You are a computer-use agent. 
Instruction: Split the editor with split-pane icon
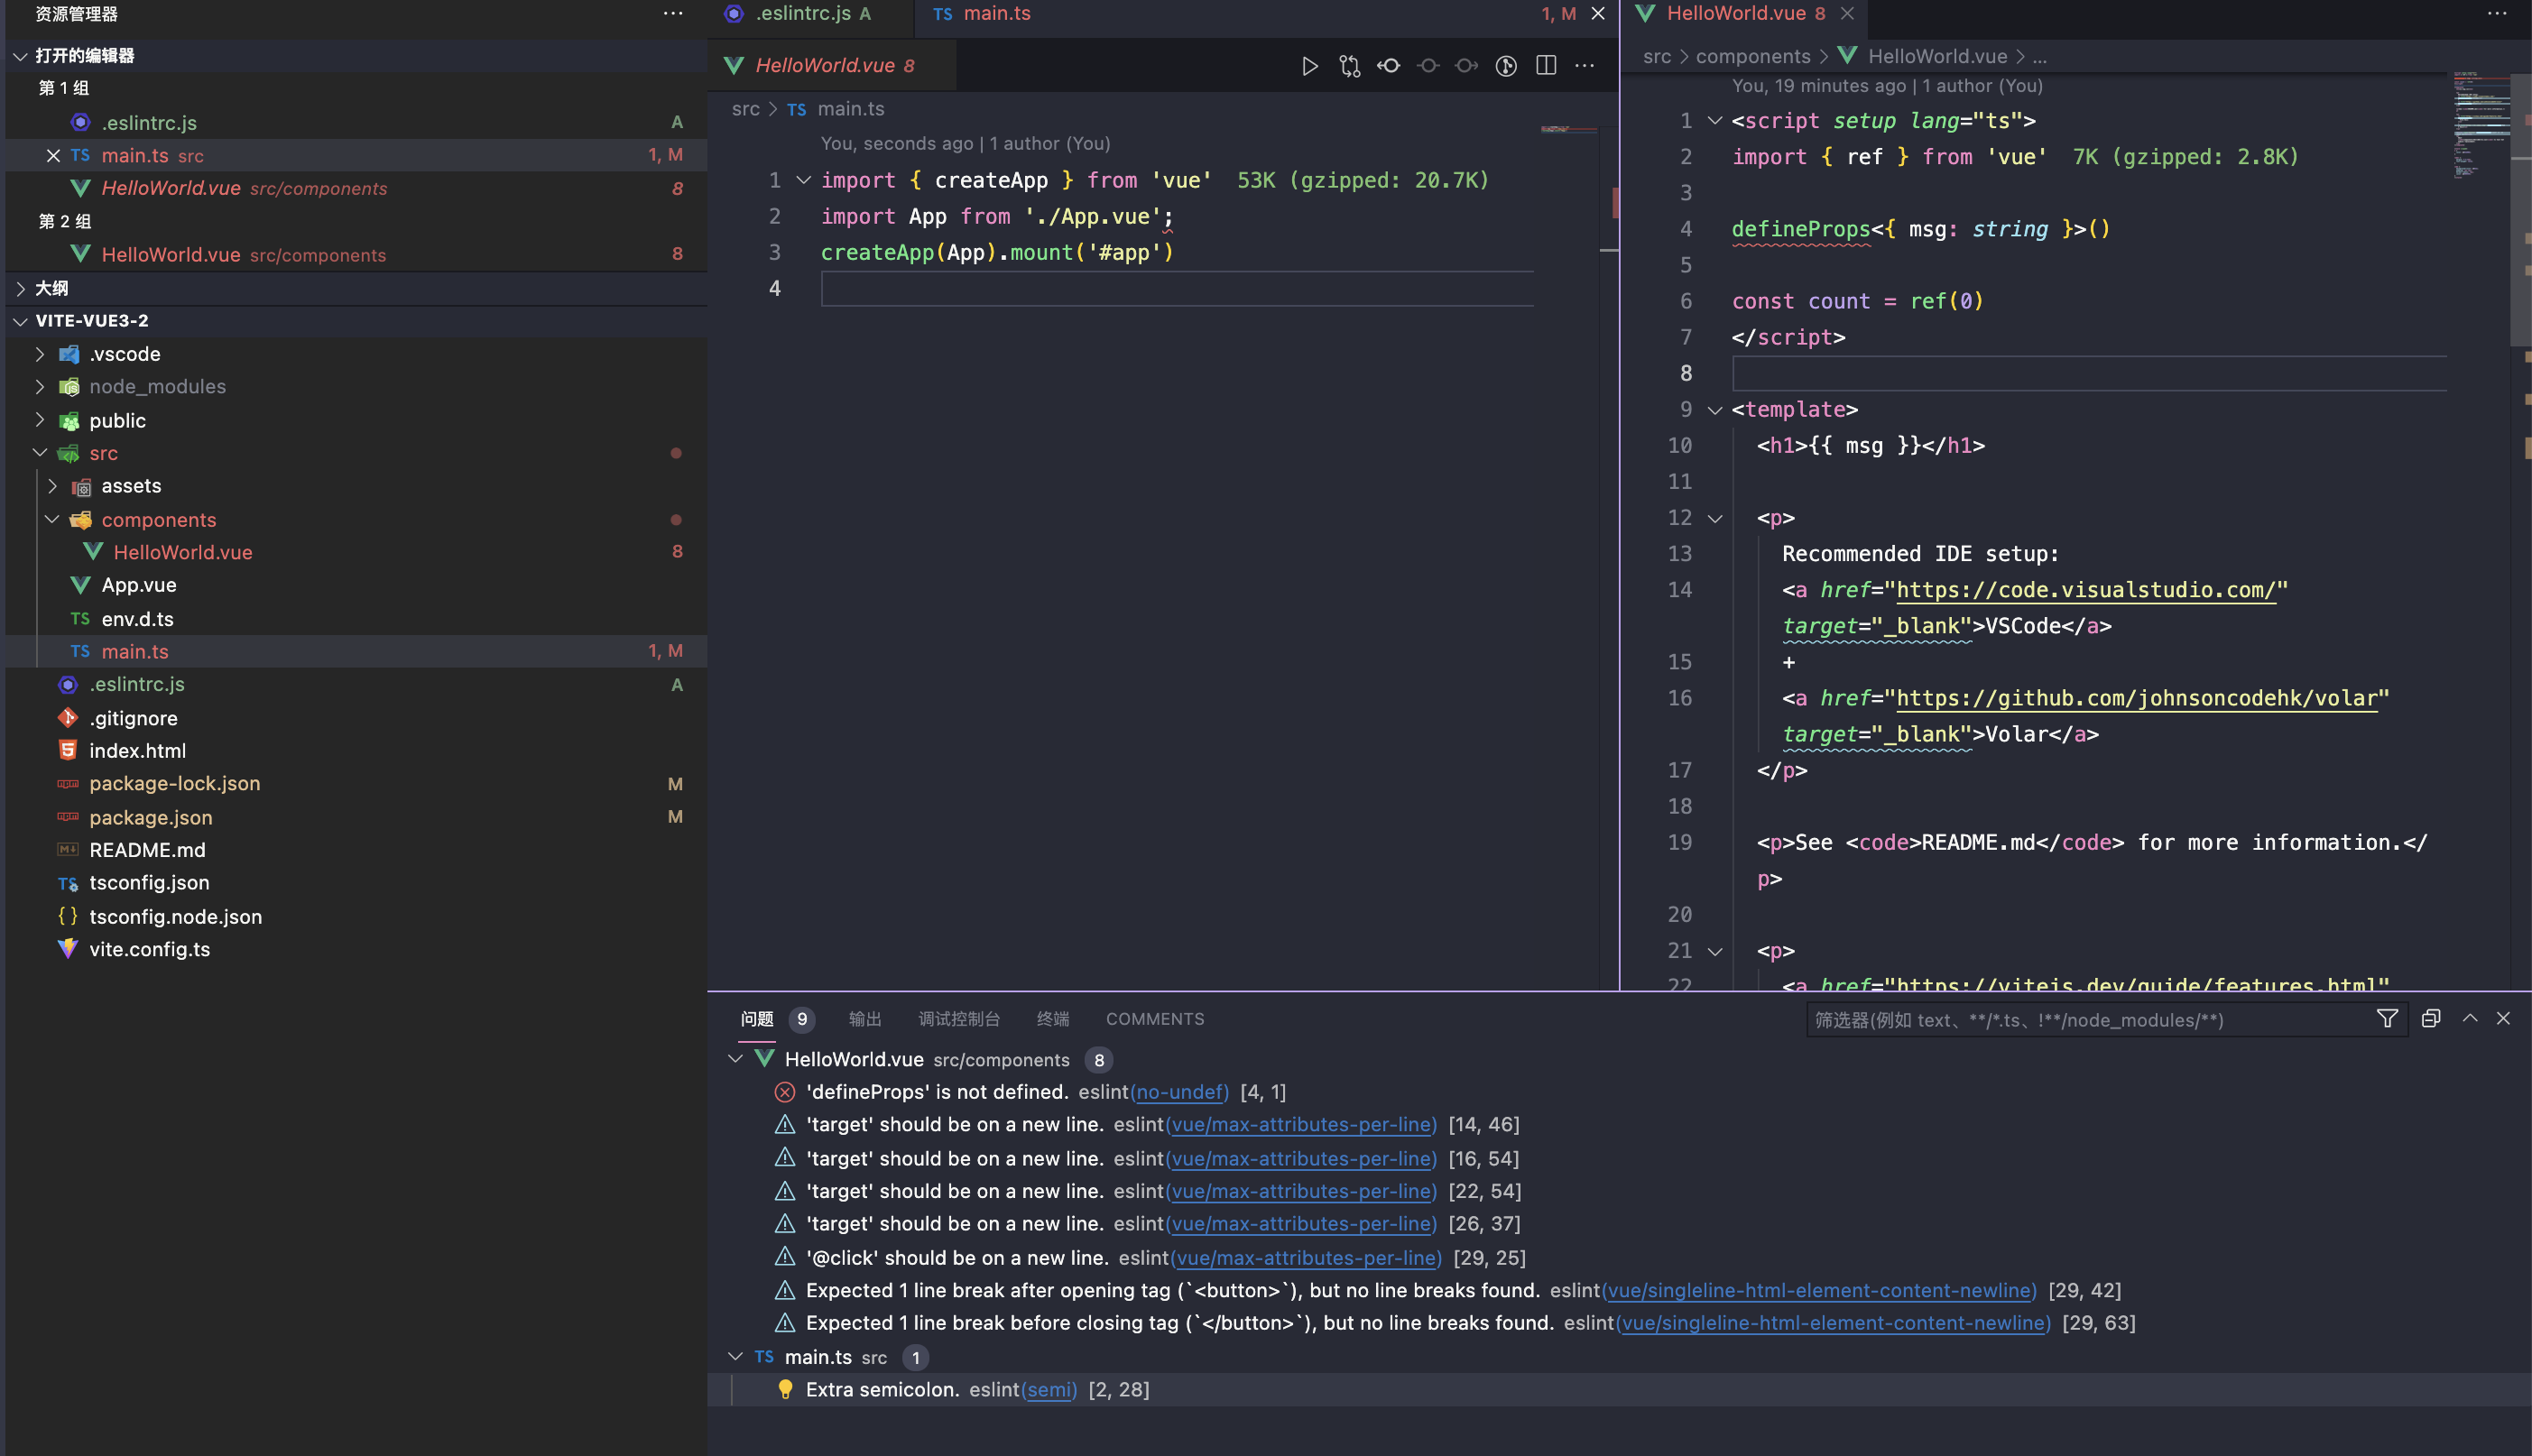tap(1546, 66)
